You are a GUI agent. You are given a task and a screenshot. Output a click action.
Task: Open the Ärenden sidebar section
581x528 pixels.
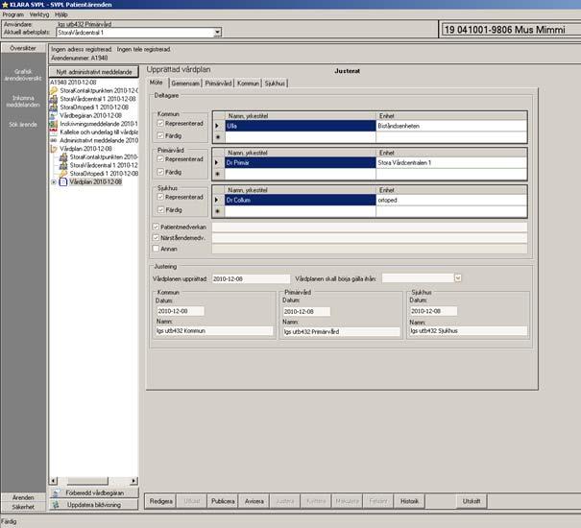click(23, 497)
